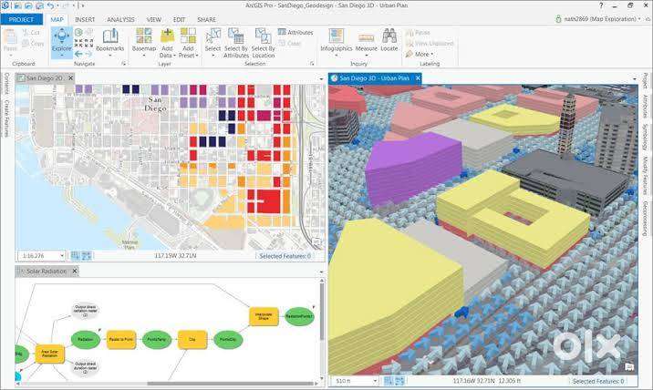Open Select By Attributes
The width and height of the screenshot is (653, 390).
click(x=235, y=43)
